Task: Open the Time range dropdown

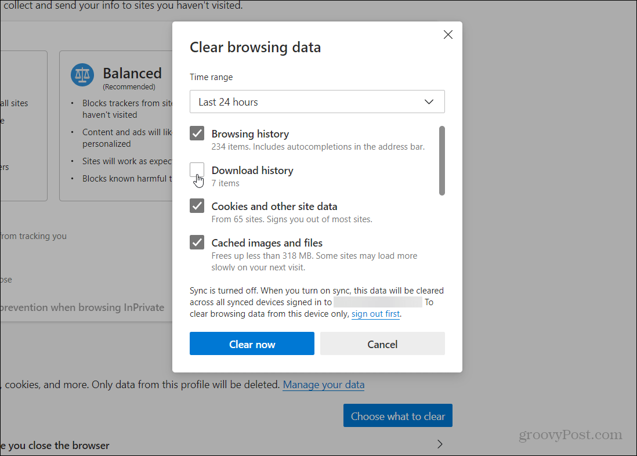Action: click(x=317, y=102)
